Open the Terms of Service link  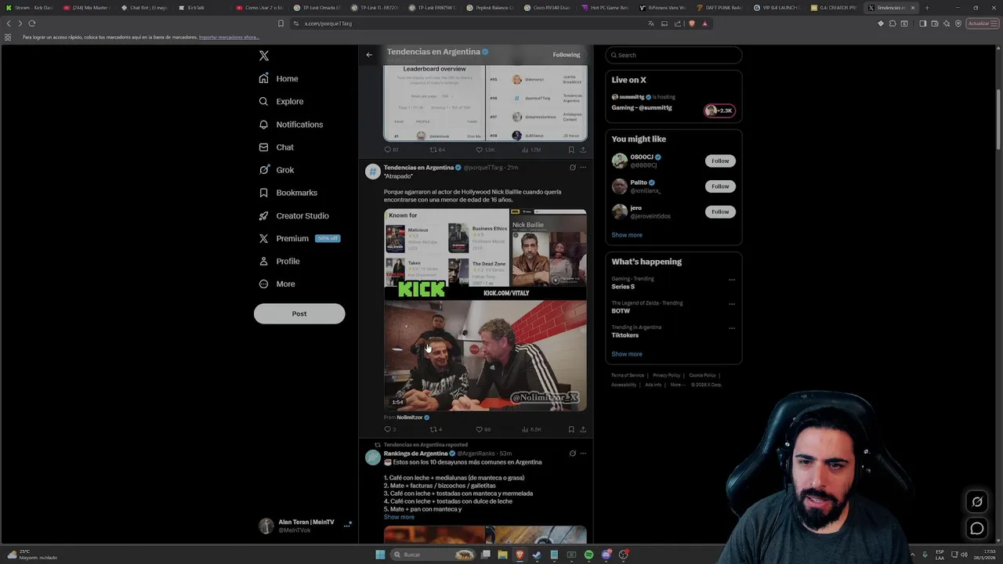click(x=628, y=375)
